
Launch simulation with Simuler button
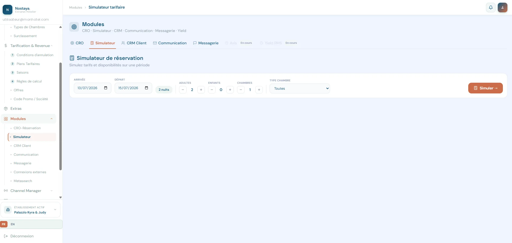[x=485, y=88]
